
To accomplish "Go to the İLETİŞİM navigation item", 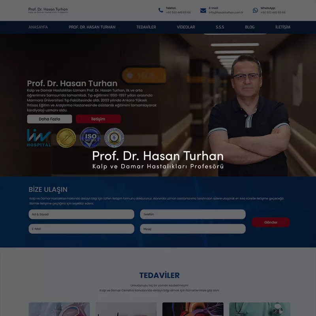I will [x=284, y=27].
